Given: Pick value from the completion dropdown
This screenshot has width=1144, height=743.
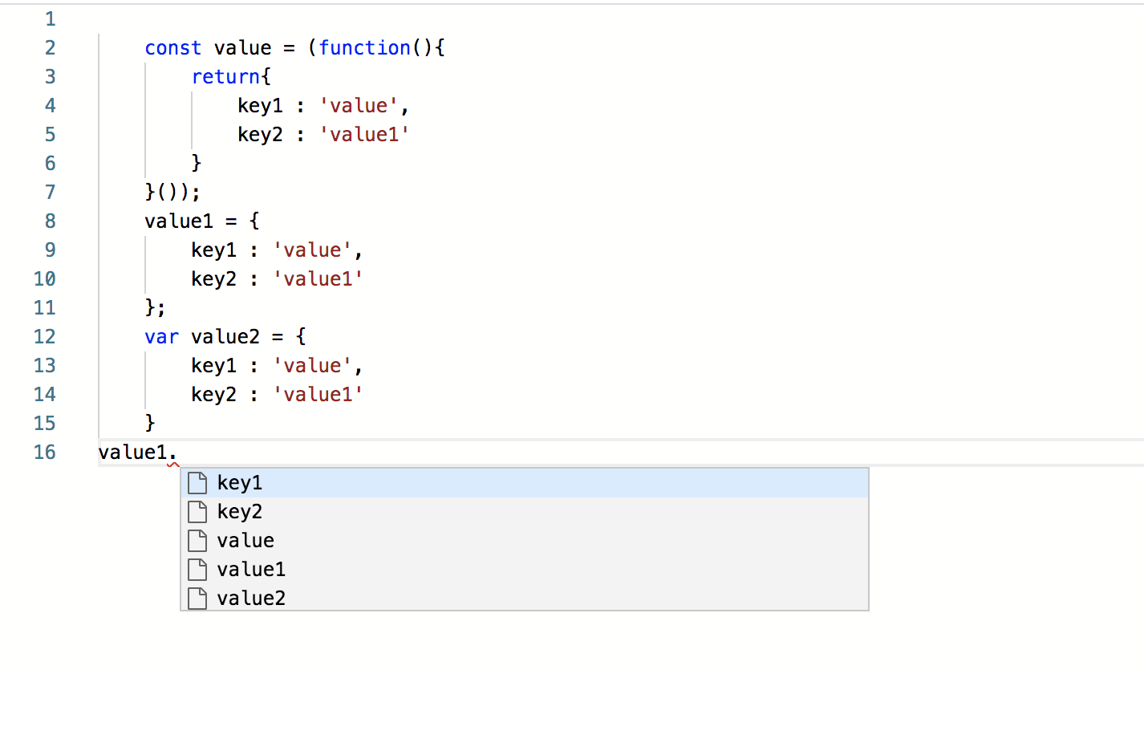Looking at the screenshot, I should coord(245,540).
